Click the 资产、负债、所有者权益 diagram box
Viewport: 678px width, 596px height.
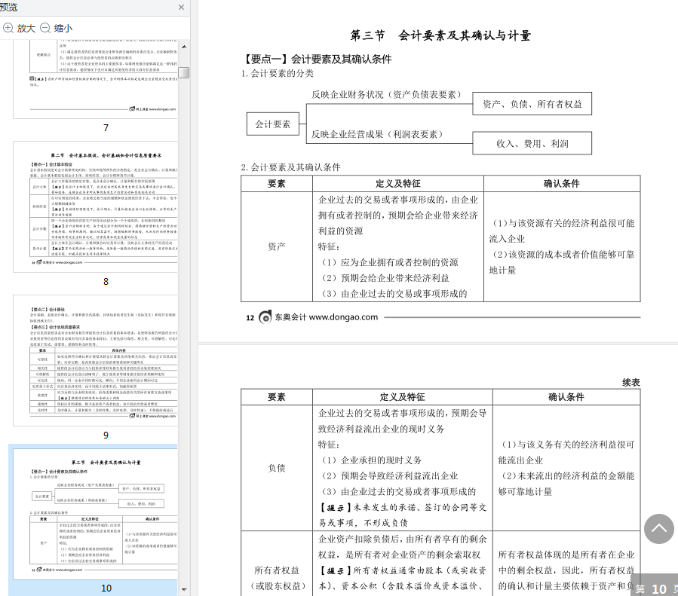532,104
